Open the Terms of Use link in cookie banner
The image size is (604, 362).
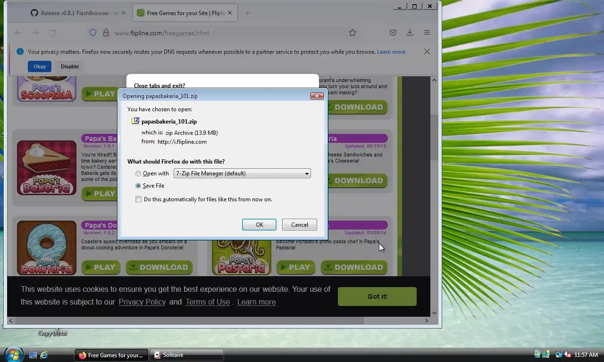208,302
